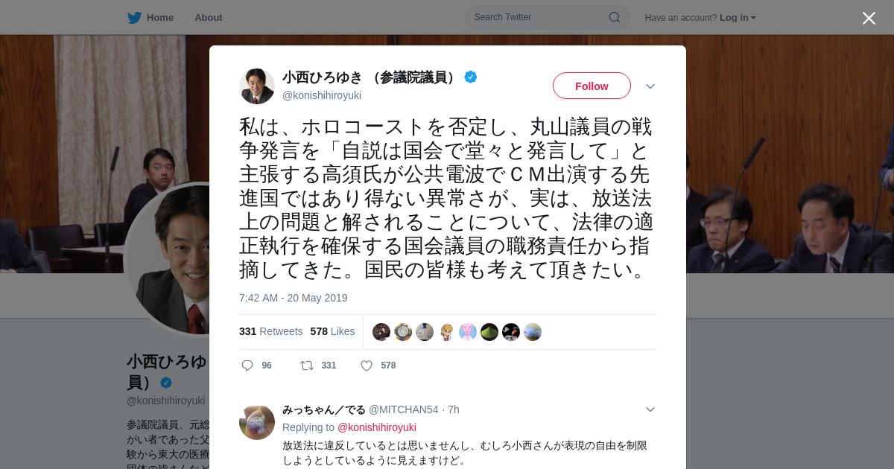Expand the tweet options chevron beside Follow
Screen dimensions: 894x469
tap(650, 86)
